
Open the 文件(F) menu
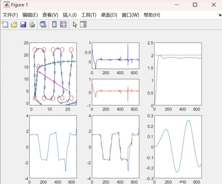click(10, 15)
